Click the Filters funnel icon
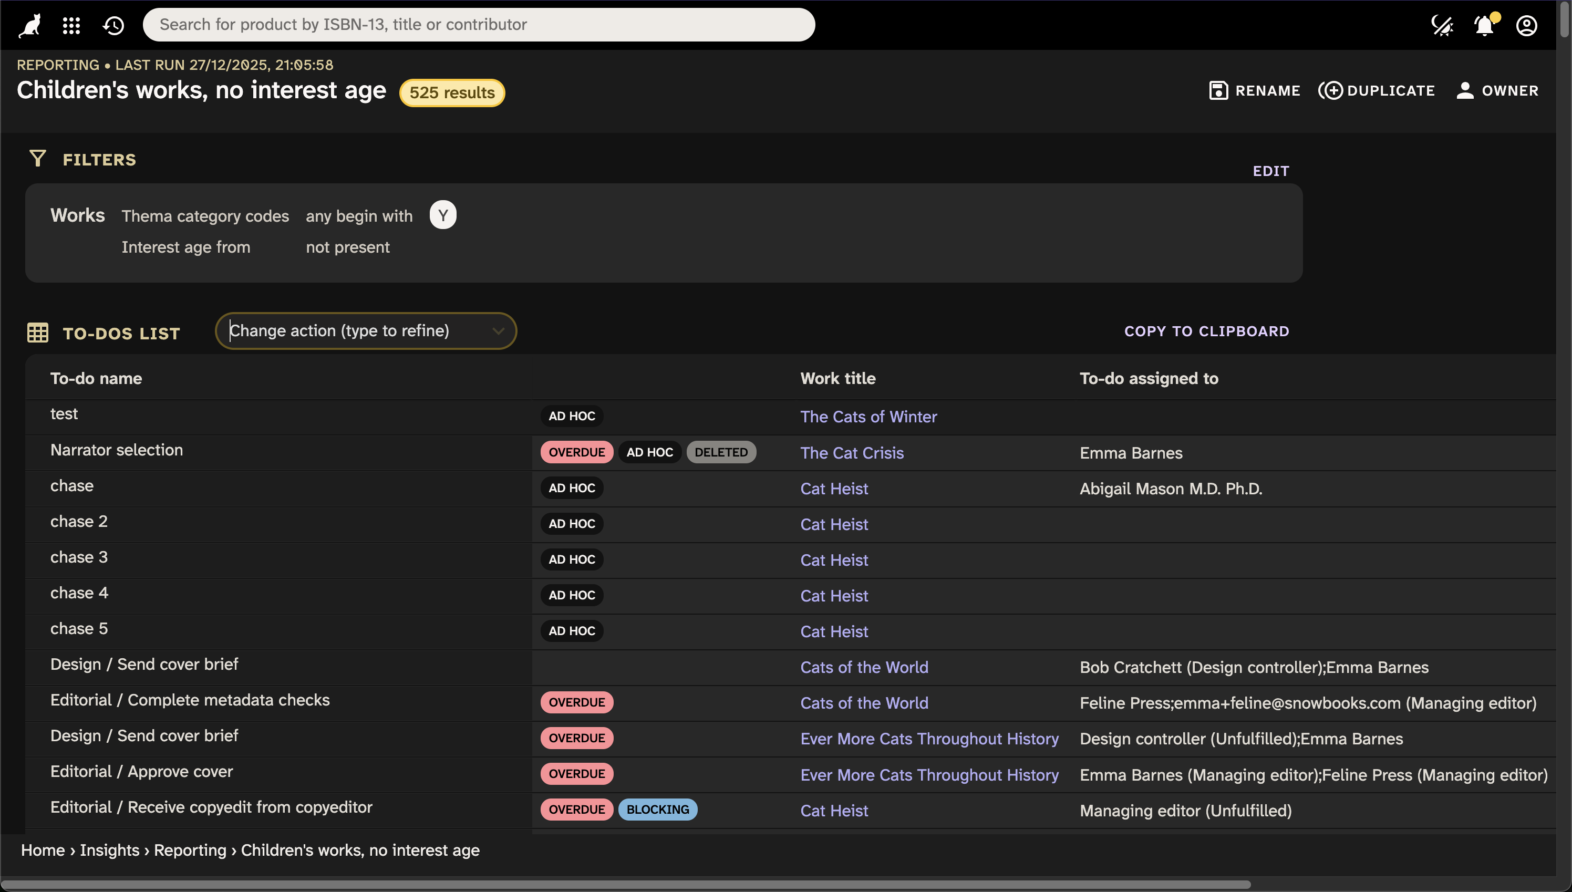This screenshot has width=1572, height=892. [37, 159]
